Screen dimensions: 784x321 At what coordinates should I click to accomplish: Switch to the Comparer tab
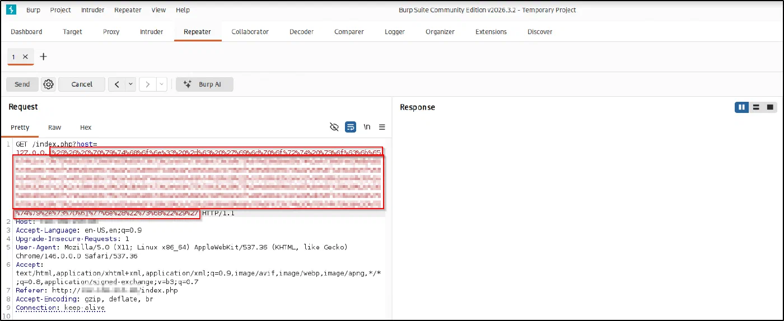click(349, 32)
